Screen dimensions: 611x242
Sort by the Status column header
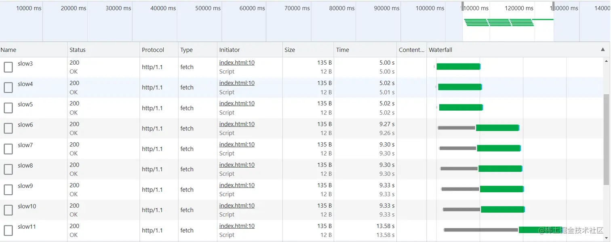pyautogui.click(x=103, y=50)
